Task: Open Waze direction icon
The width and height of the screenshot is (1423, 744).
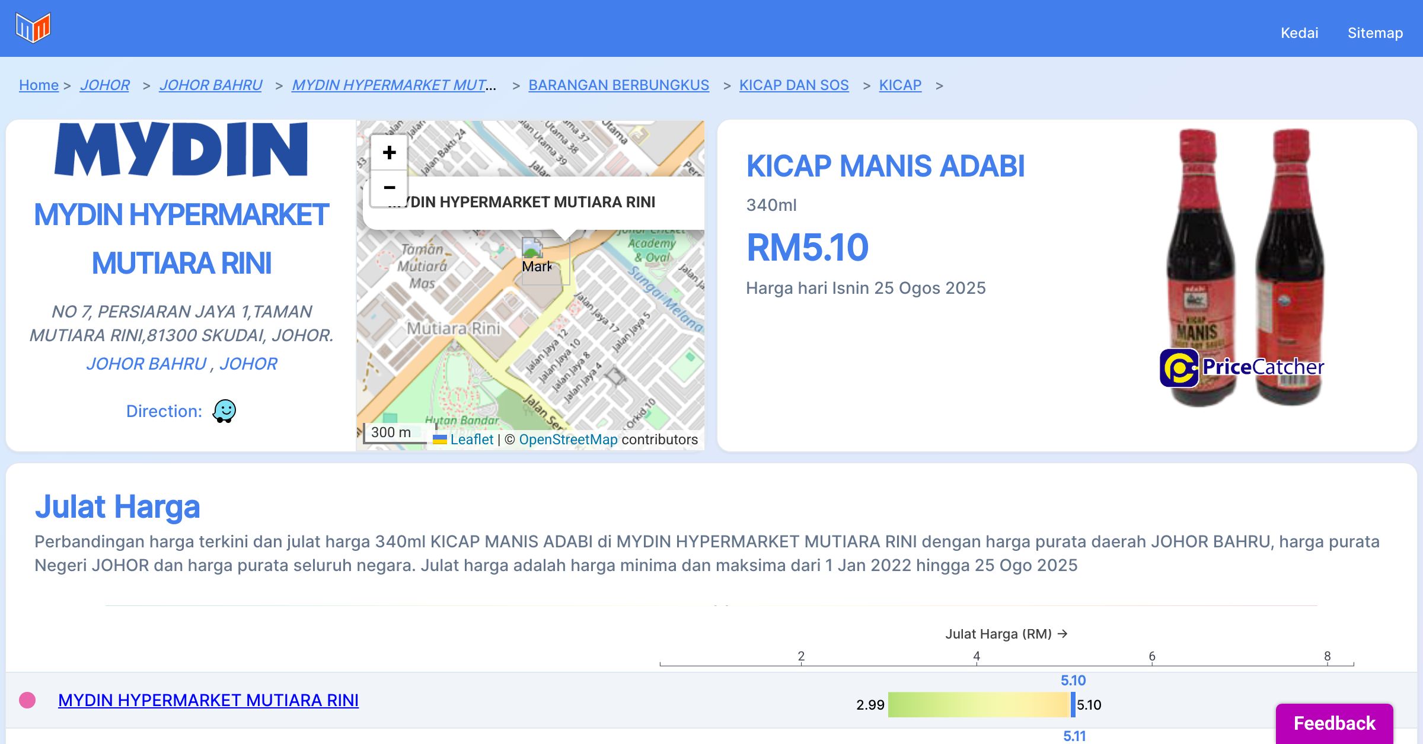Action: click(224, 411)
